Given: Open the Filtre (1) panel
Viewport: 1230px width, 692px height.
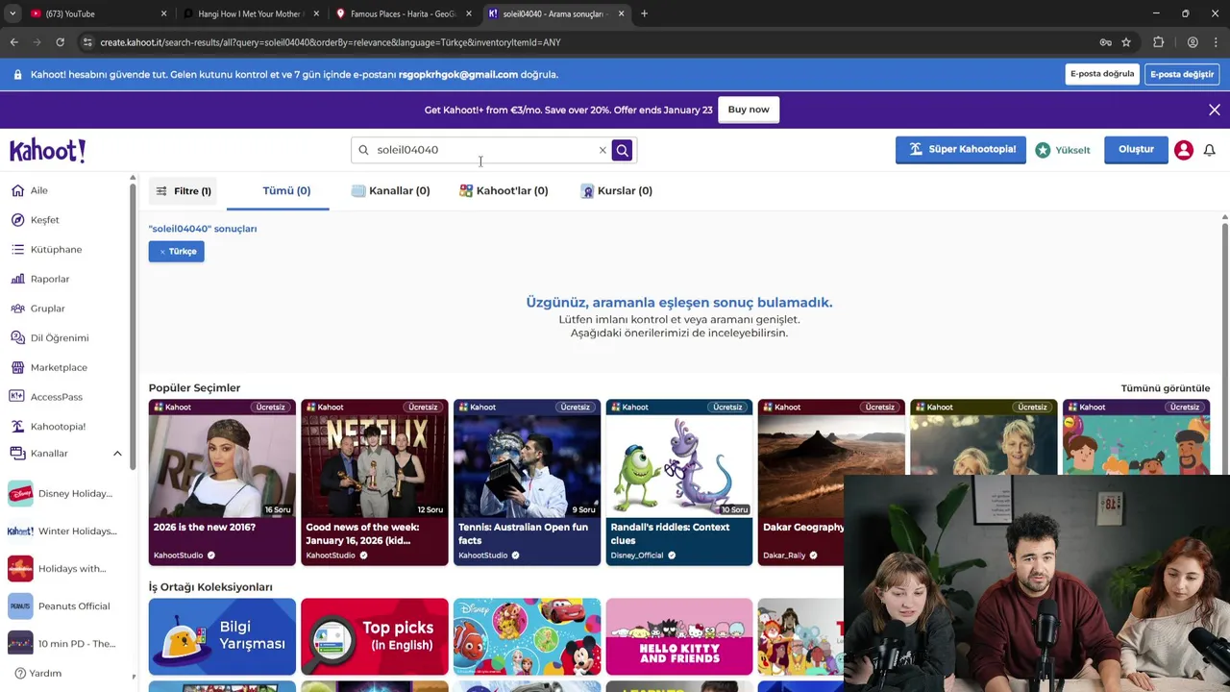Looking at the screenshot, I should pyautogui.click(x=183, y=191).
